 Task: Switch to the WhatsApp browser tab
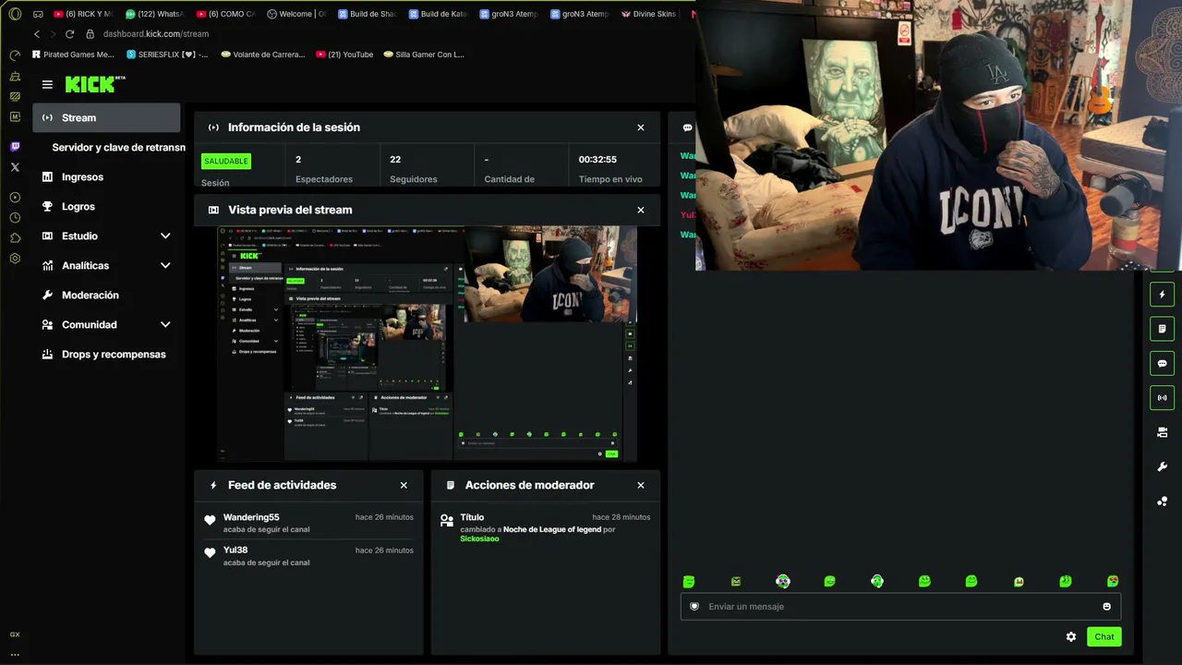click(154, 14)
